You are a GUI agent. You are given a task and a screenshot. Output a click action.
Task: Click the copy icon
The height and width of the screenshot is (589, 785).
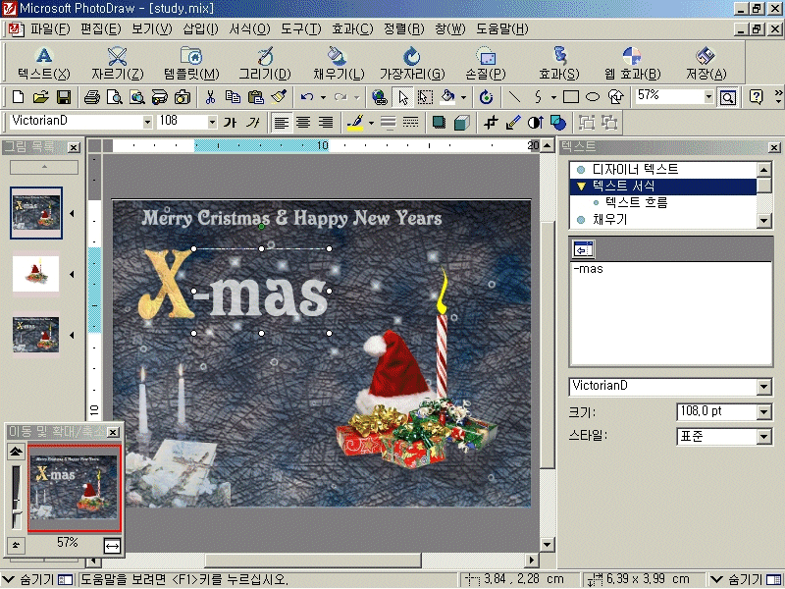(233, 96)
